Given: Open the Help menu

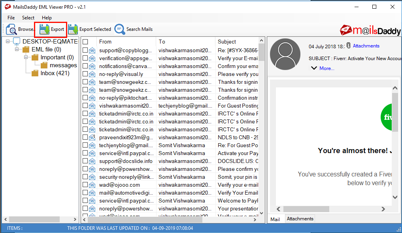Looking at the screenshot, I should 47,18.
